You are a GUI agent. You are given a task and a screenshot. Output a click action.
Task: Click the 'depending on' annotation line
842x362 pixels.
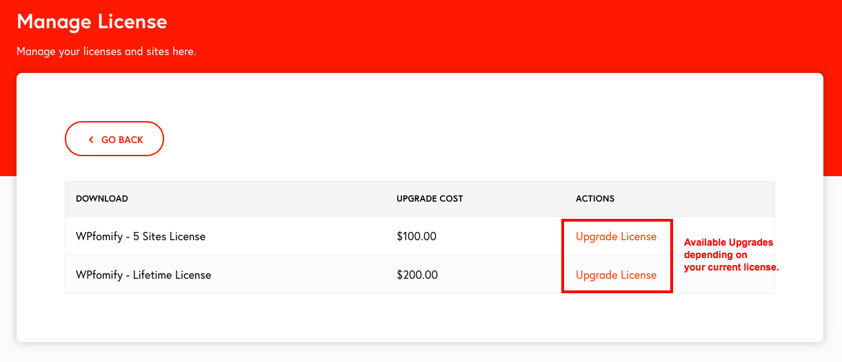715,255
